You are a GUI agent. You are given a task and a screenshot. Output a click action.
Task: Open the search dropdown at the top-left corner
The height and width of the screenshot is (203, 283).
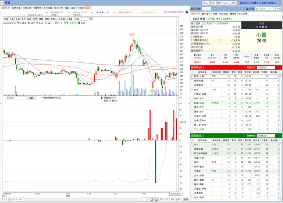coord(2,3)
